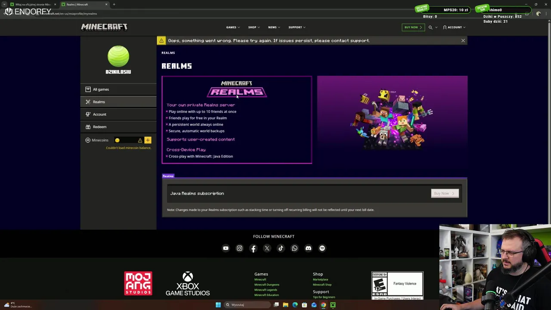The height and width of the screenshot is (310, 551).
Task: Expand the Shop dropdown menu
Action: point(254,27)
